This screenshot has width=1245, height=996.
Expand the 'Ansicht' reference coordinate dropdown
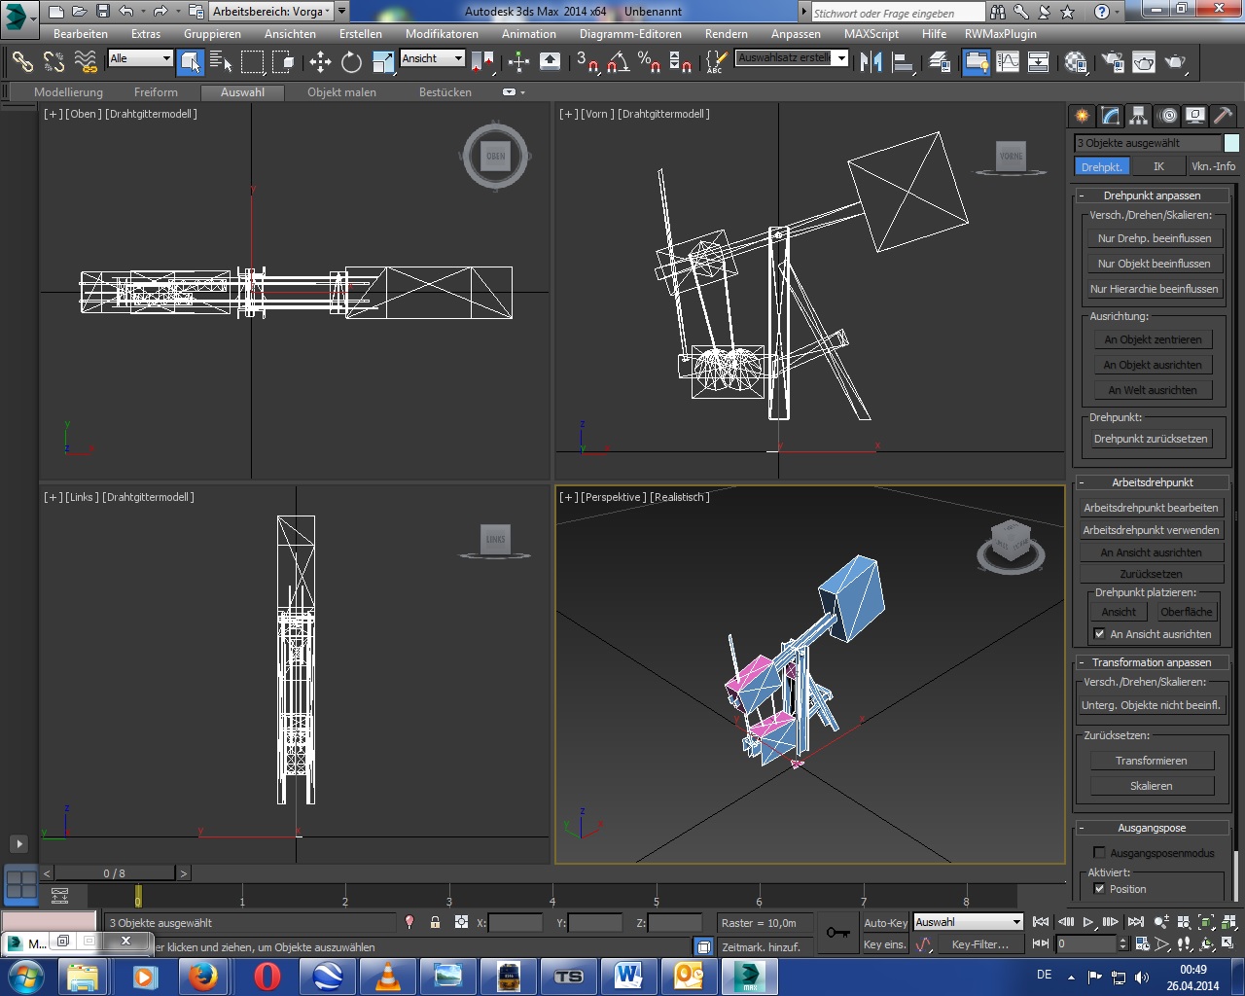point(433,58)
